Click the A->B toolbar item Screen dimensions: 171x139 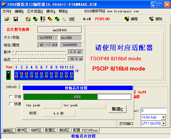[x=87, y=19]
